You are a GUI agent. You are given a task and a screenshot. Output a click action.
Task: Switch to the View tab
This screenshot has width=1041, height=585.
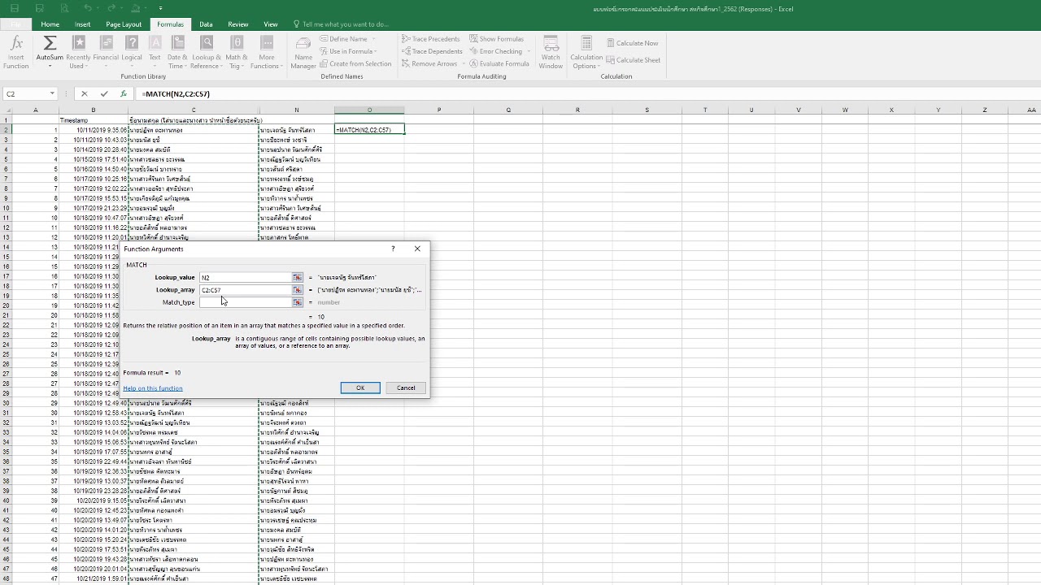271,24
